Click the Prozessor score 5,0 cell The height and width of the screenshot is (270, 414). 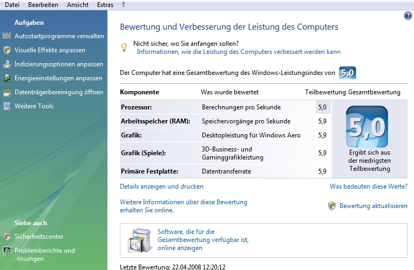pos(322,107)
